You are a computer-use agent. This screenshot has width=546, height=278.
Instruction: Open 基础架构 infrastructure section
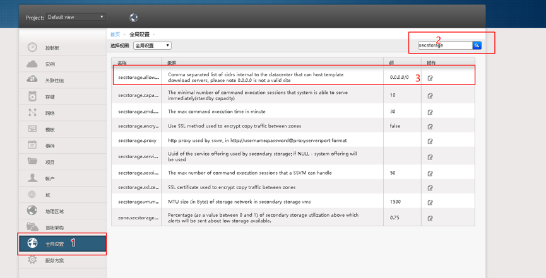pos(54,228)
